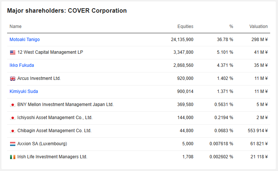278x171 pixels.
Task: Select Ichiyoshi Asset Management Co., Ltd.
Action: coord(55,118)
